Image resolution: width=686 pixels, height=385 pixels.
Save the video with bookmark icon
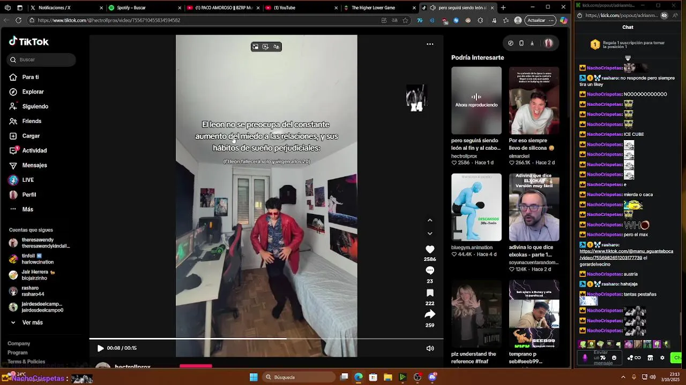(430, 293)
